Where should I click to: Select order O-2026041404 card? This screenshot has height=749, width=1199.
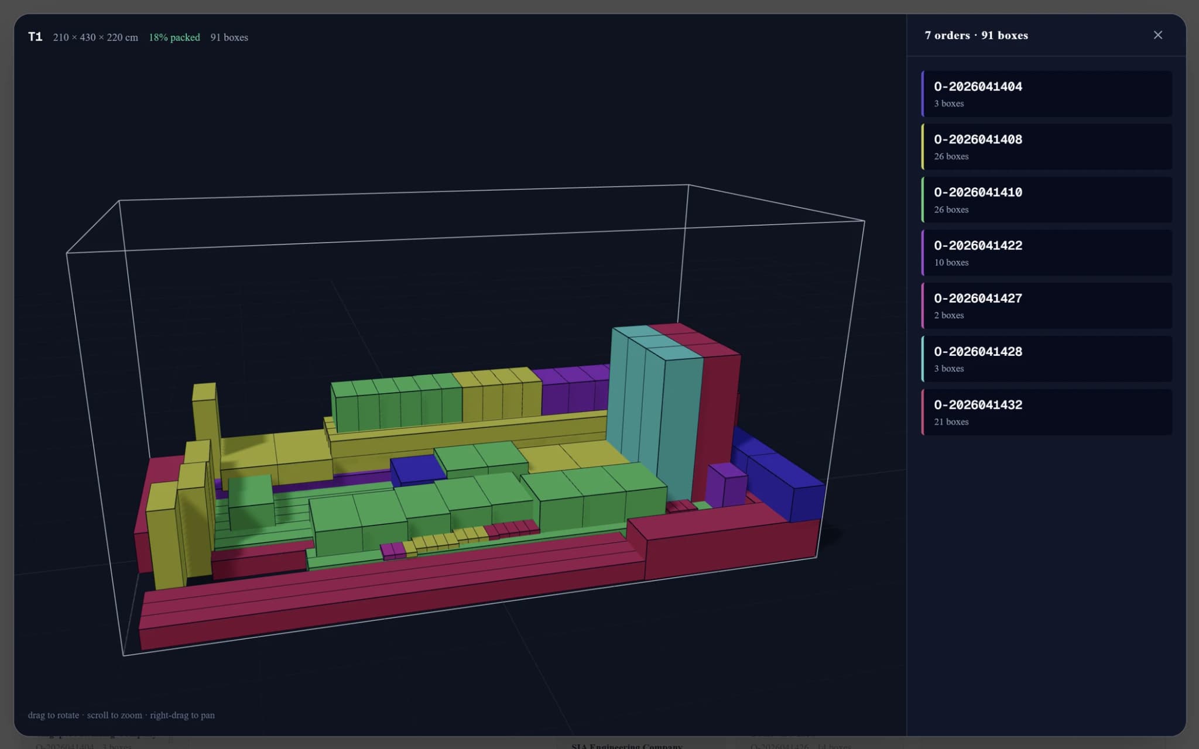(1047, 94)
